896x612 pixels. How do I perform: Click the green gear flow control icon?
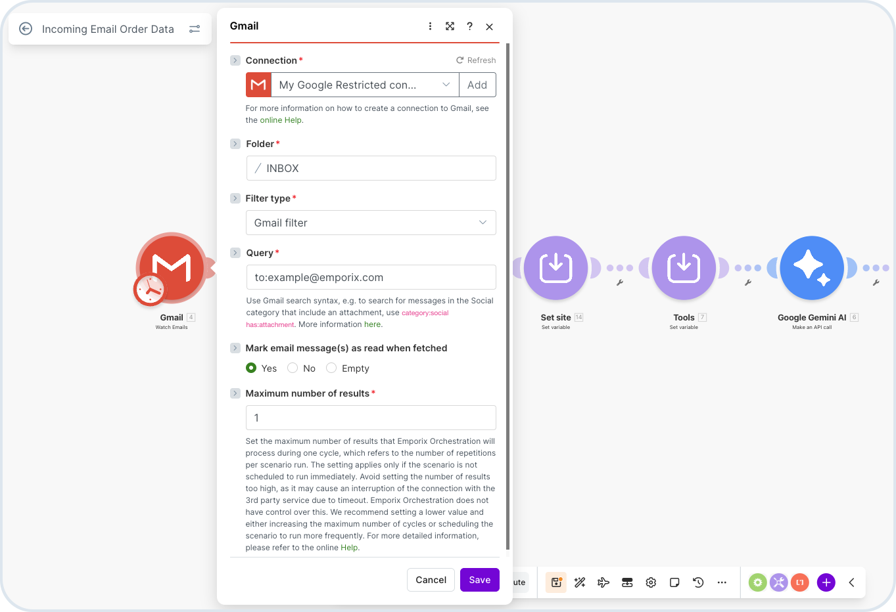[x=758, y=582]
